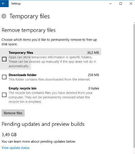Tick the Temporary files checkbox
Viewport: 135px width, 154px height.
pyautogui.click(x=4, y=59)
